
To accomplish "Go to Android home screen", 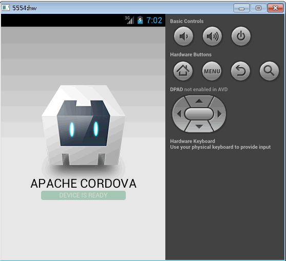I will tap(183, 71).
